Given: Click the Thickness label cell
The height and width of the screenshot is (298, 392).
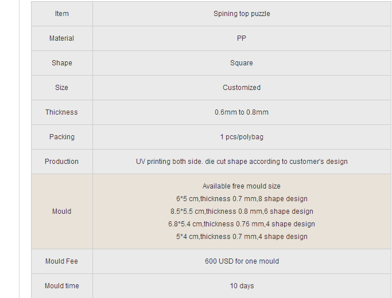Looking at the screenshot, I should point(62,112).
